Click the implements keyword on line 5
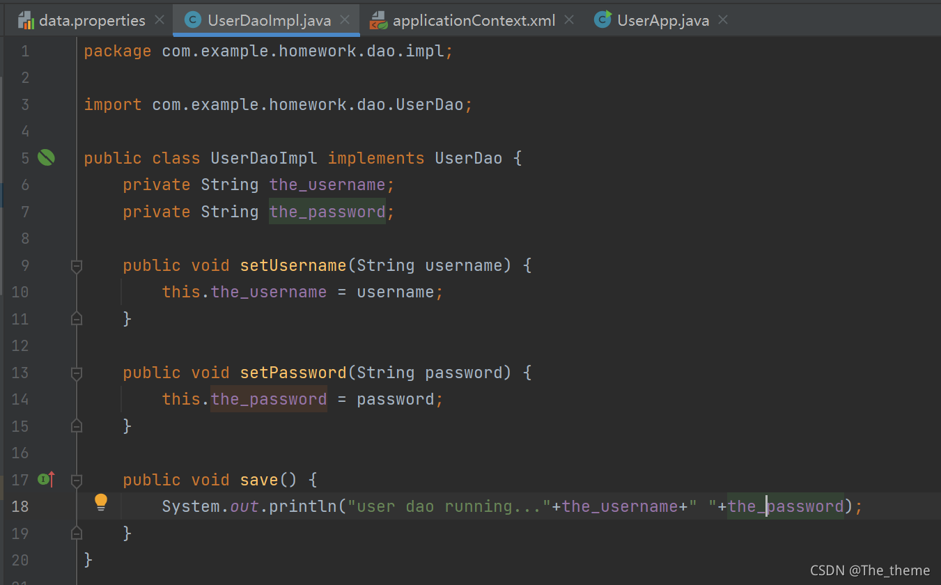Screen dimensions: 941x585 click(x=376, y=158)
